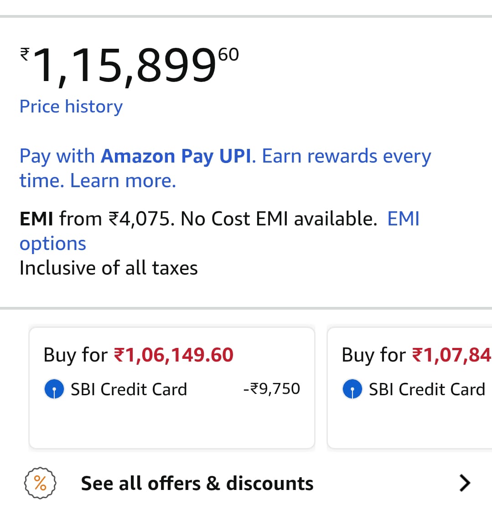Click SBI logo in the ₹1,06,149.60 offer card
492x510 pixels.
click(54, 390)
